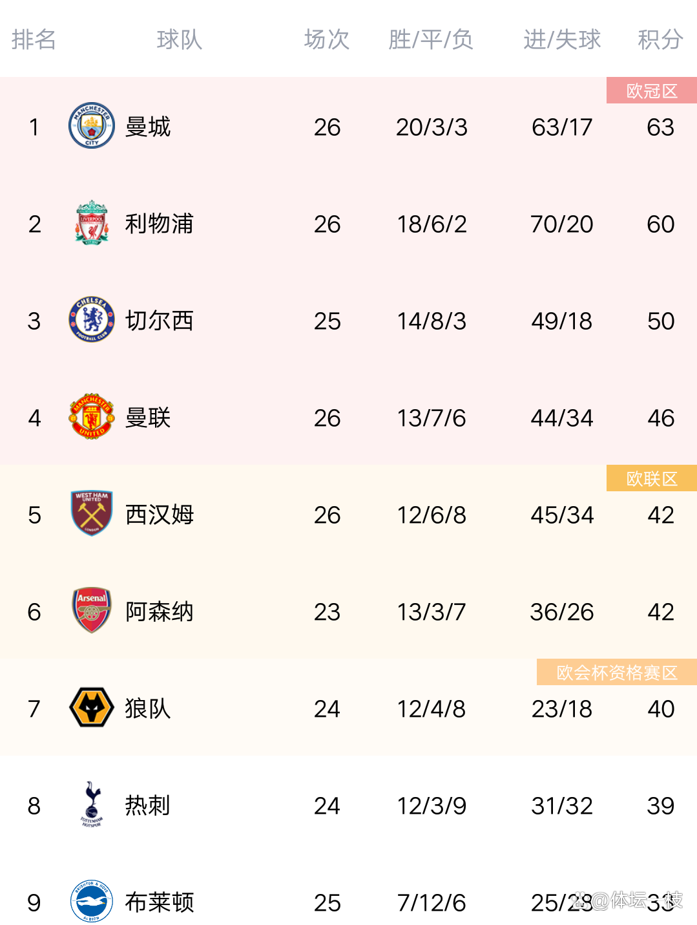Tap team name 热刺
Image resolution: width=697 pixels, height=925 pixels.
point(148,805)
